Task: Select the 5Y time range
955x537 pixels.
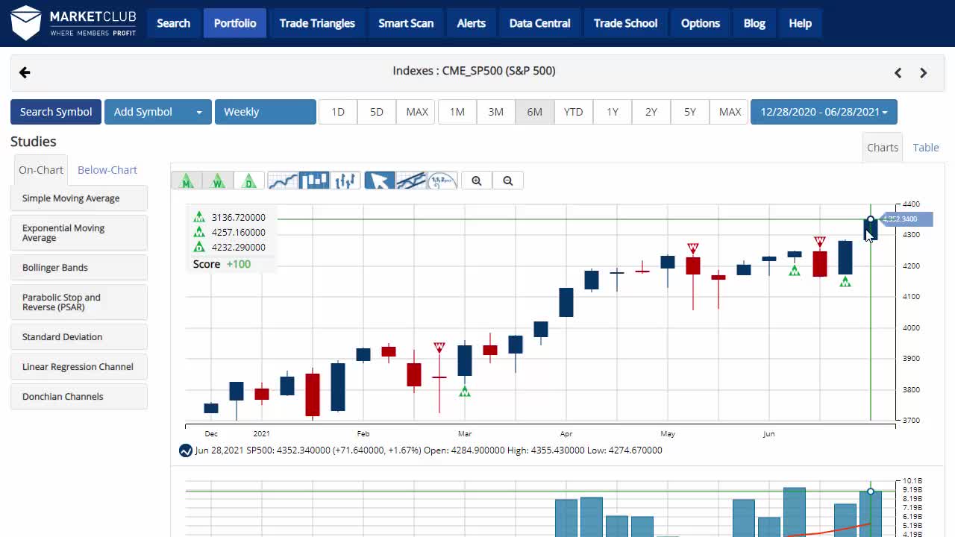Action: click(690, 112)
